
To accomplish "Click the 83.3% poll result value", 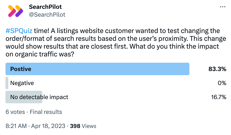I will pyautogui.click(x=217, y=69).
